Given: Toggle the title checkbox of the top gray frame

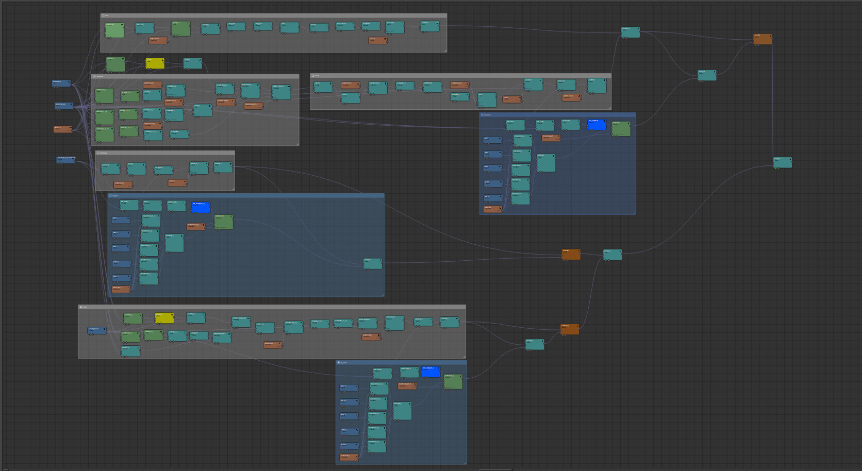Looking at the screenshot, I should pos(103,16).
